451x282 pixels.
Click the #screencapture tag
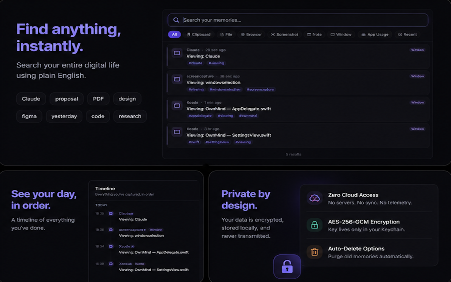[x=260, y=89]
